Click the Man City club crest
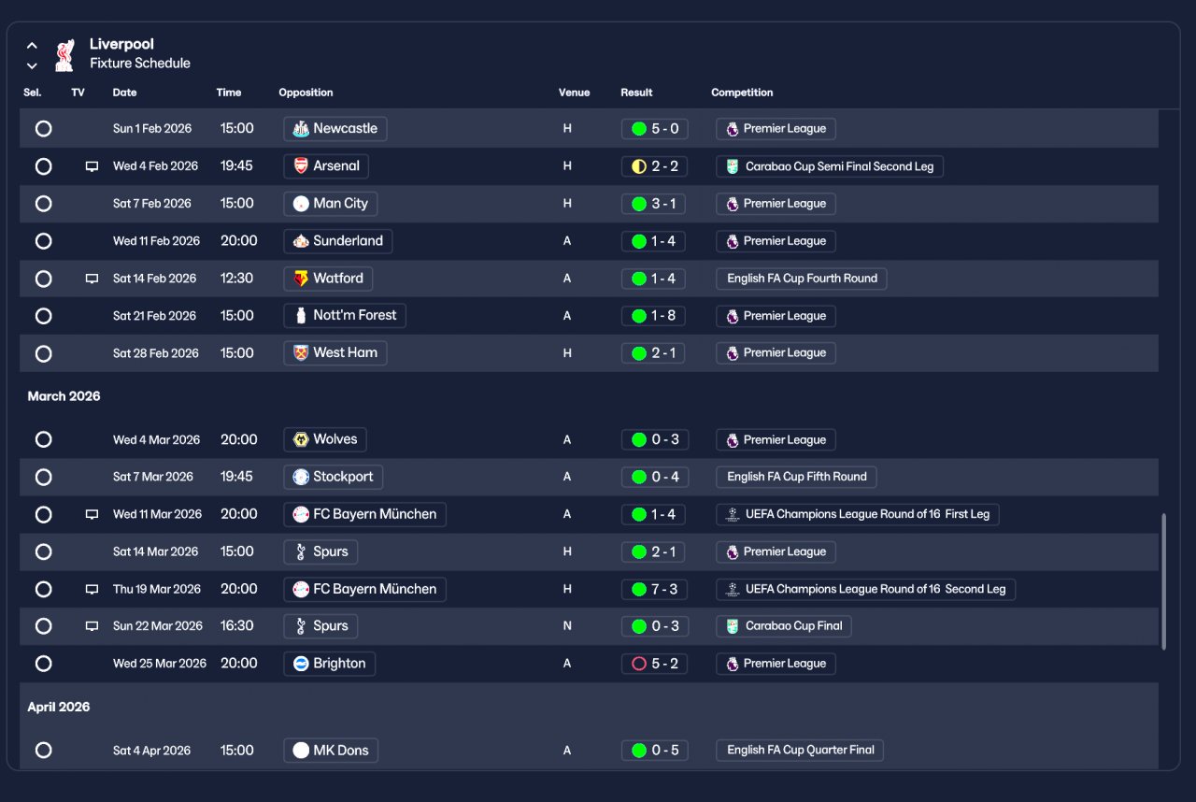This screenshot has width=1196, height=802. tap(301, 204)
